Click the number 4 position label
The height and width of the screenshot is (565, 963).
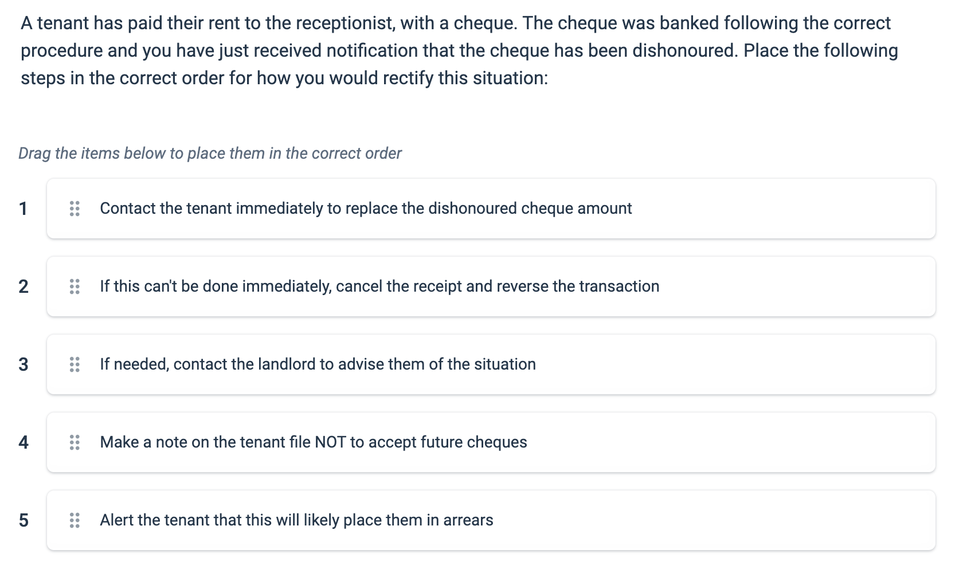tap(24, 442)
